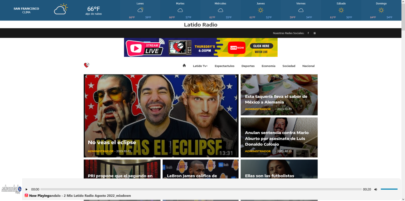Image resolution: width=405 pixels, height=201 pixels.
Task: Click Jueves forecast sun icon
Action: pos(261,10)
